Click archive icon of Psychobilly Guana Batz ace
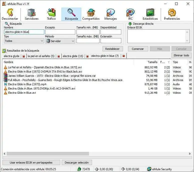The image size is (194, 172). [x=5, y=80]
